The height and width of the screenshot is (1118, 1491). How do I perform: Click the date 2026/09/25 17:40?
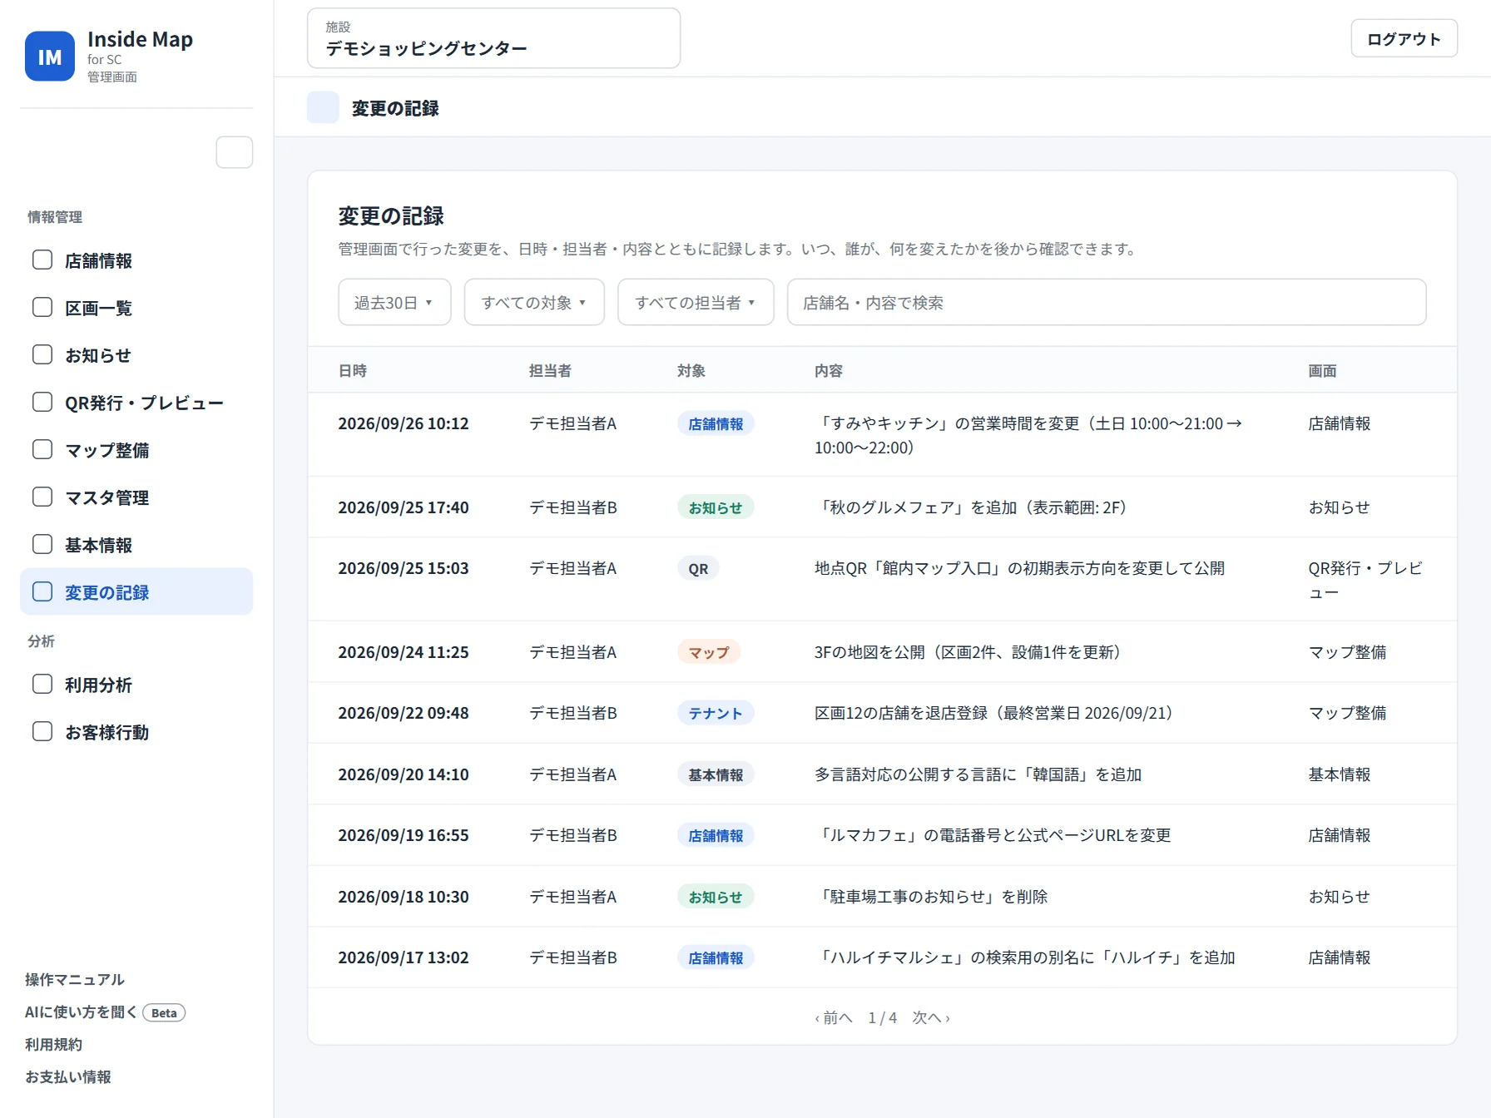[x=404, y=507]
